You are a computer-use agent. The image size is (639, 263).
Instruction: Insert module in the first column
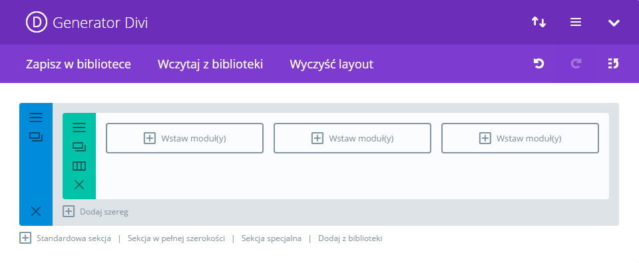(184, 138)
